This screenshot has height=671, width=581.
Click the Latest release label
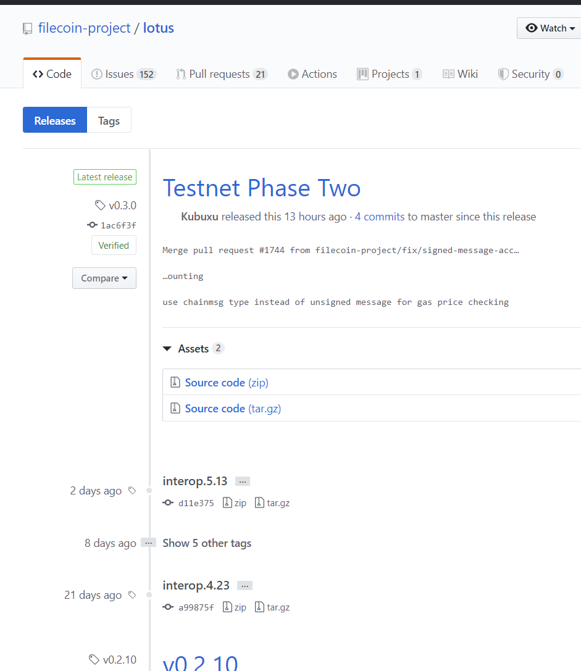(105, 177)
